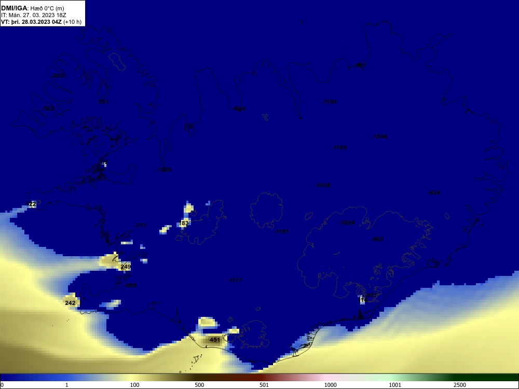Viewport: 519px width, 389px height.
Task: Click the 242 value on the map
Action: tap(70, 303)
